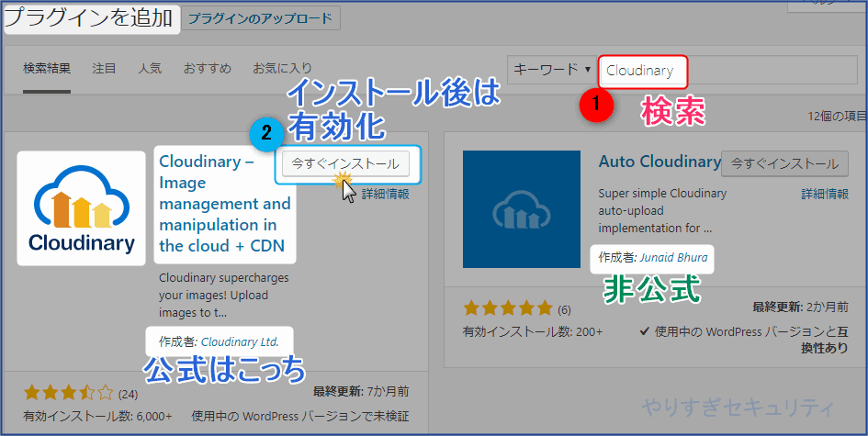
Task: Click the official Cloudinary plugin logo thumbnail
Action: coord(82,208)
